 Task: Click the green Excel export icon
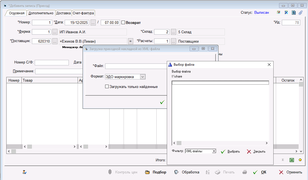point(291,160)
